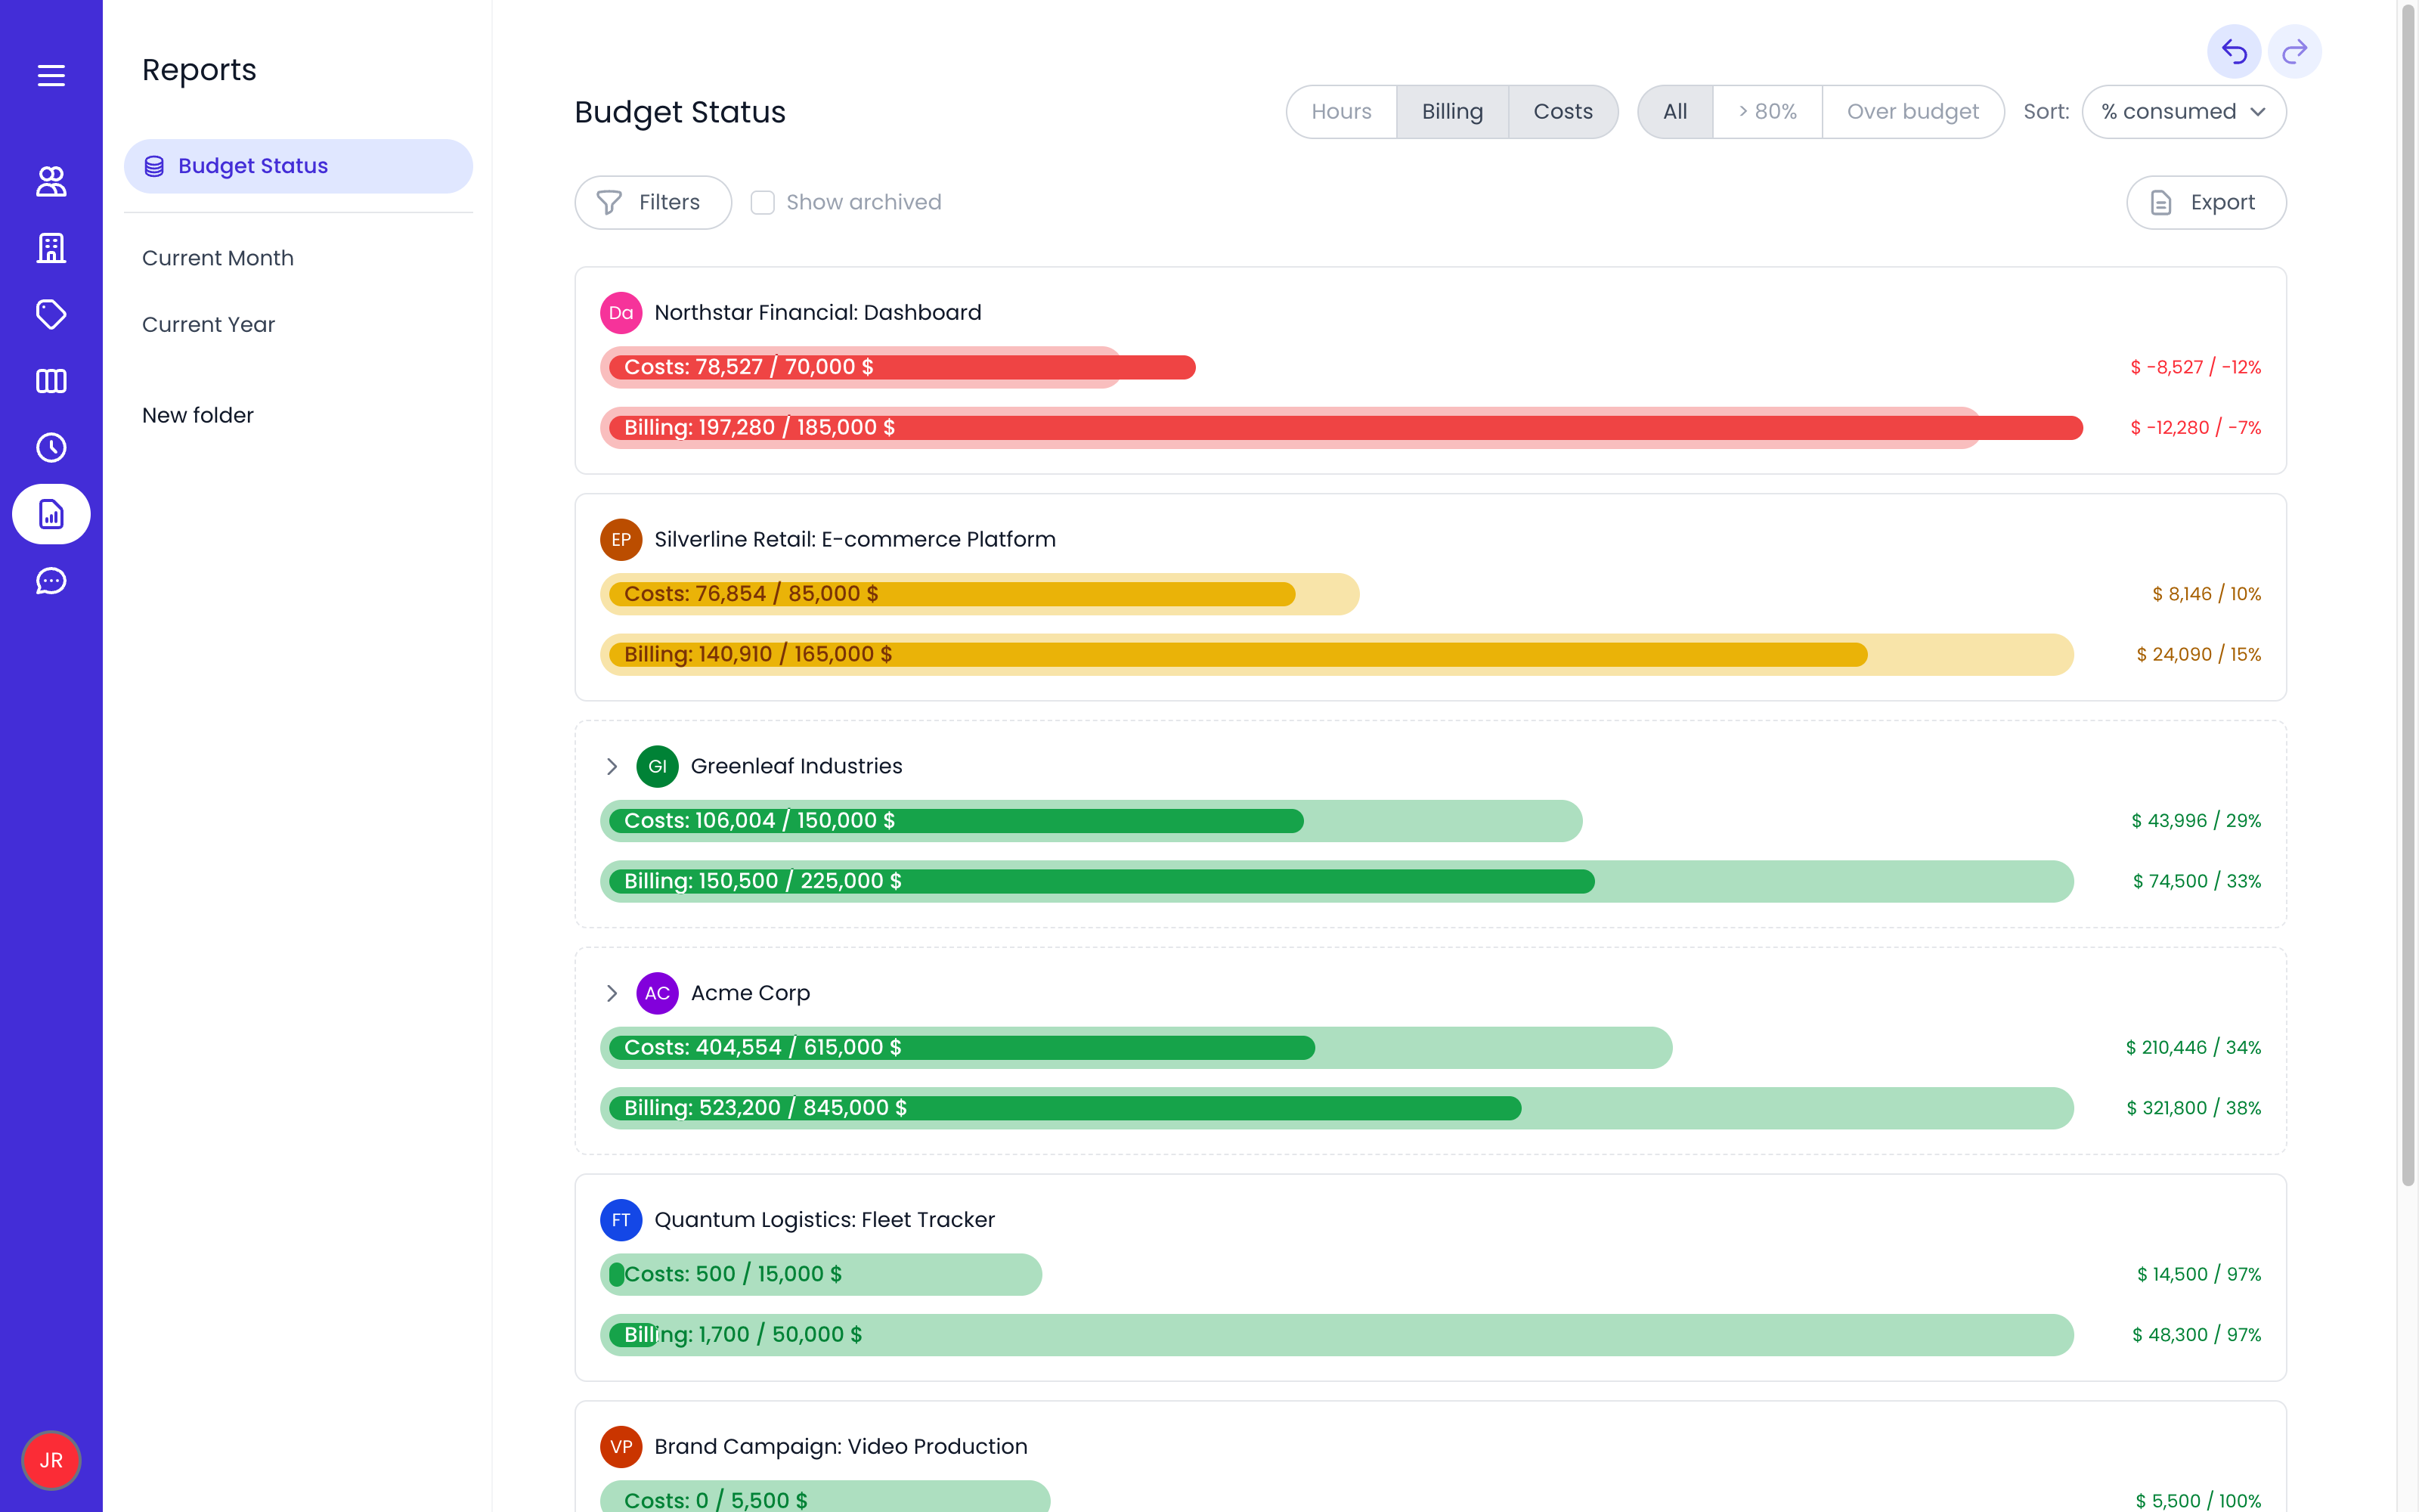Click the '$ 14,500 / 97%' remaining value
Image resolution: width=2419 pixels, height=1512 pixels.
[2199, 1275]
